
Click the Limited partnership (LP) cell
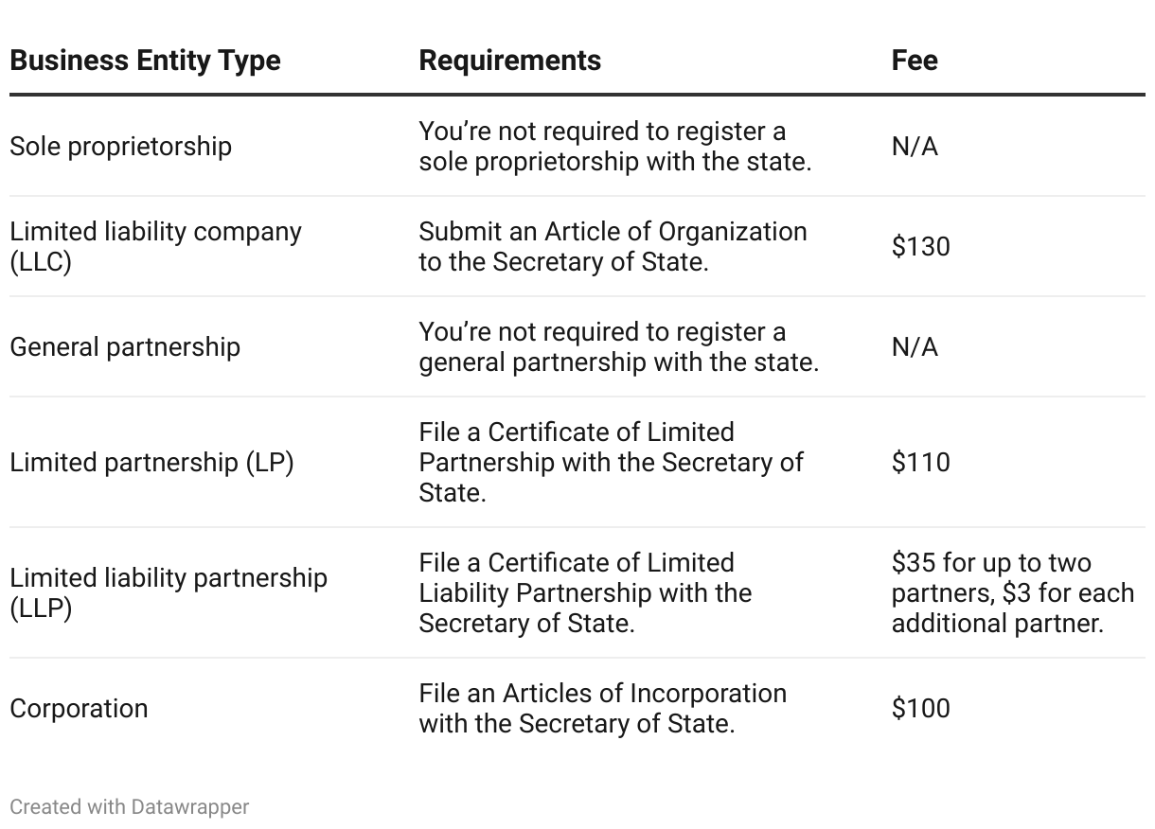(151, 463)
